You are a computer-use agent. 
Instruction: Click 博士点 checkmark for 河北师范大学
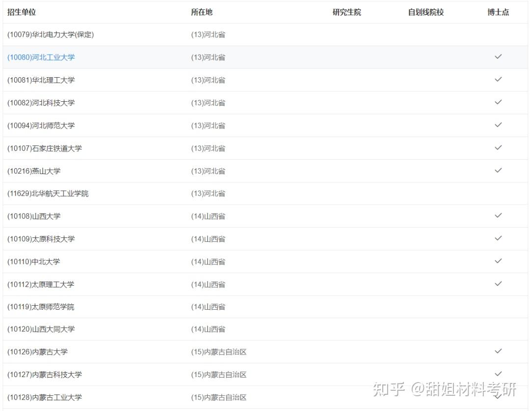498,125
